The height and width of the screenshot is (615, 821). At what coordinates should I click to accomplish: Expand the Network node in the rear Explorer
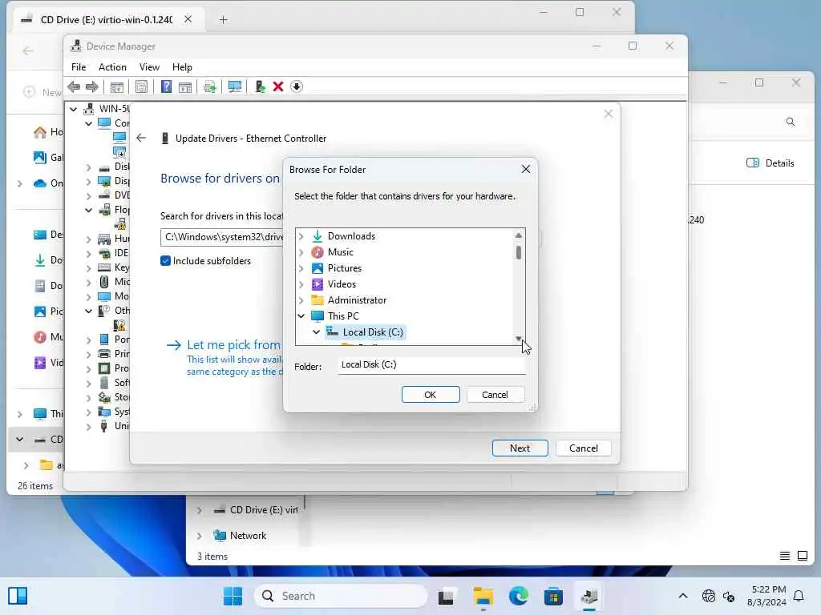200,536
